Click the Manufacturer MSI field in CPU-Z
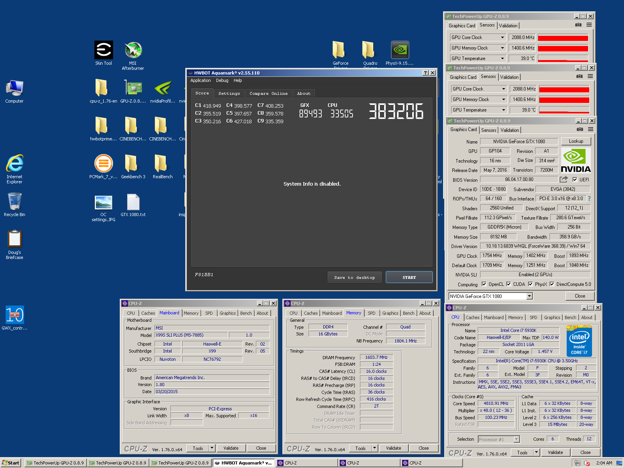The image size is (624, 468). [212, 328]
